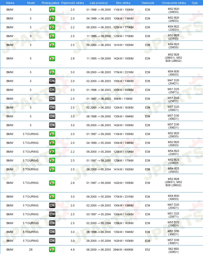Screen dimensions: 203x254
Task: Select the 01.1996 -> 06.2003 production years
Action: tap(99, 90)
